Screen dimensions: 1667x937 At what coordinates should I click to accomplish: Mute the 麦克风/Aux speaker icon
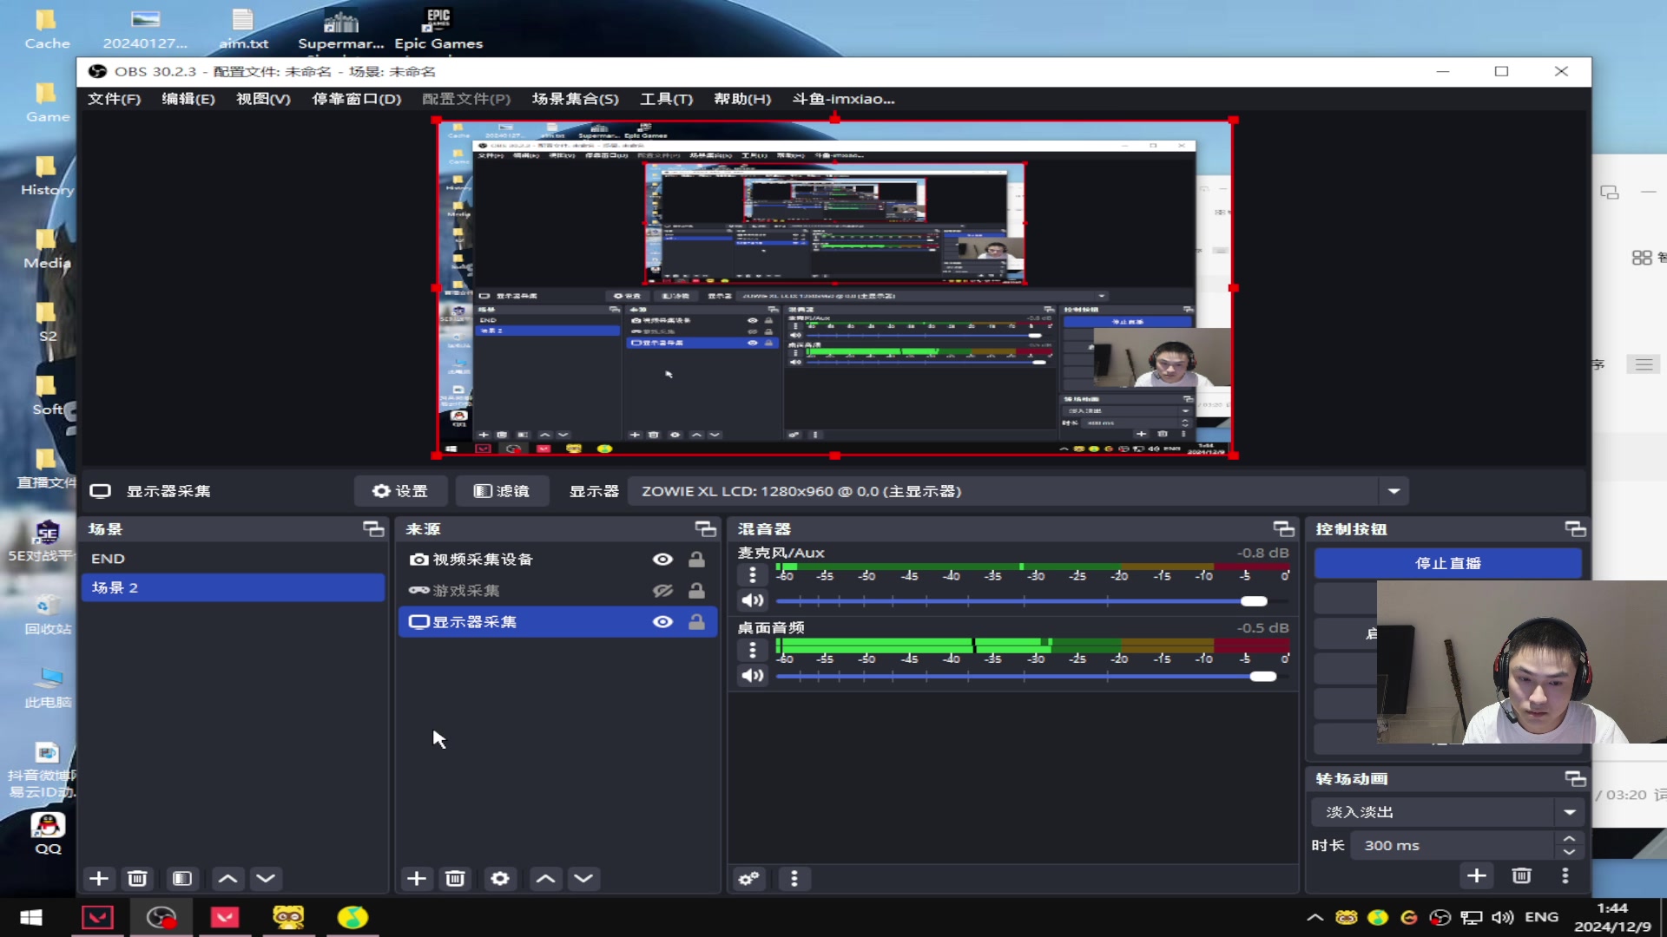coord(752,600)
